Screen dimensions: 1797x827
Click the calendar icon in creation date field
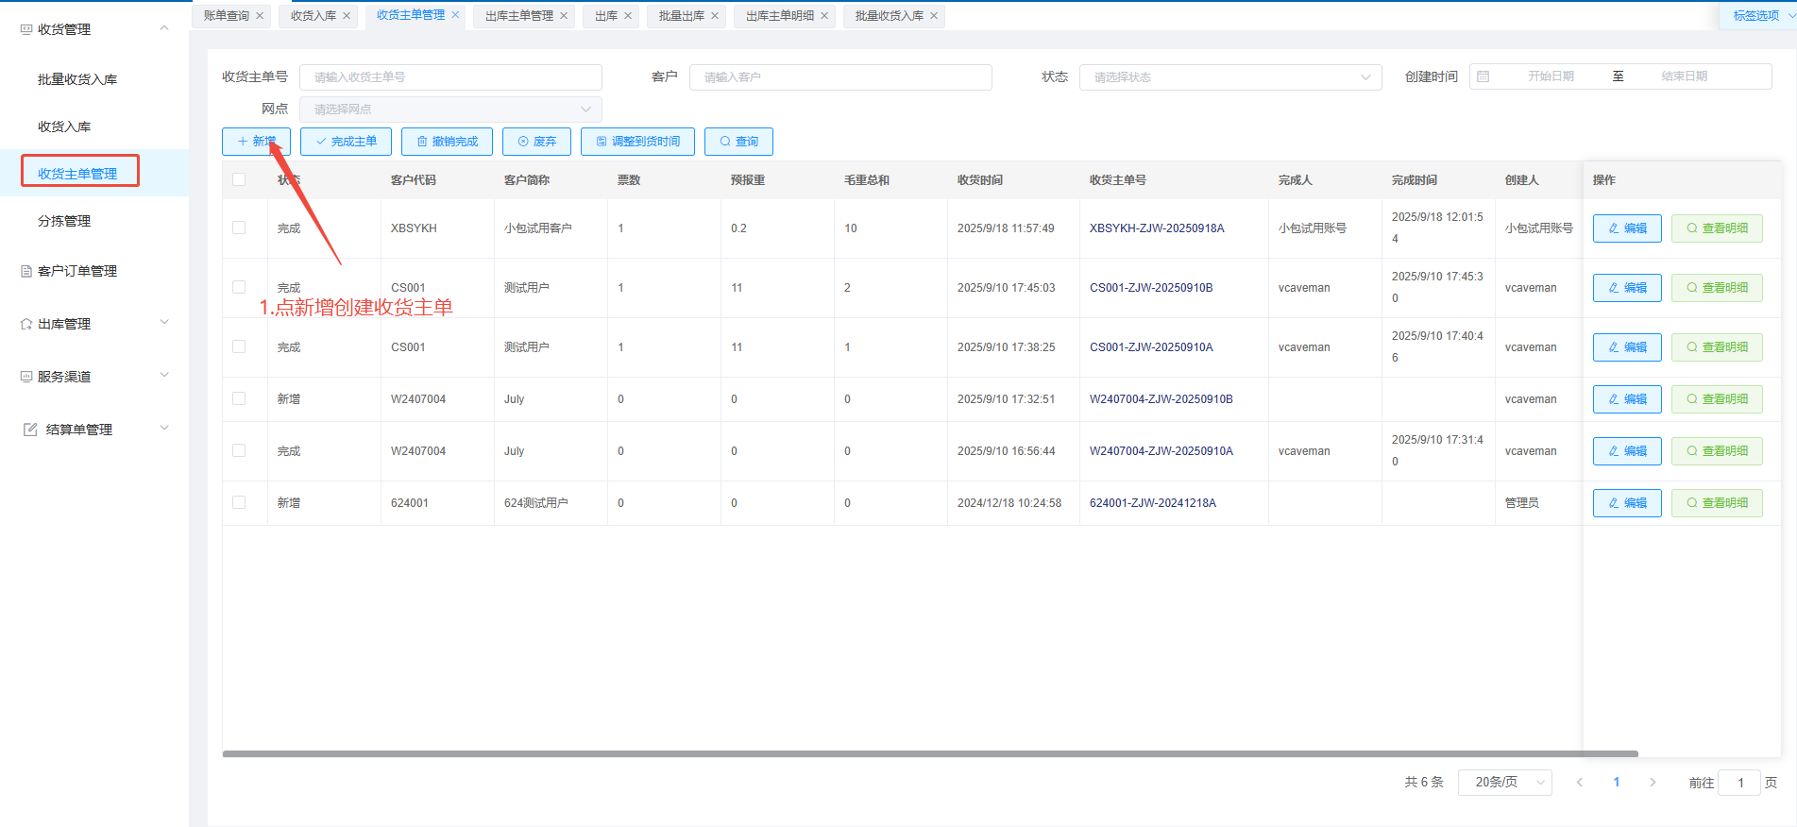click(1483, 77)
